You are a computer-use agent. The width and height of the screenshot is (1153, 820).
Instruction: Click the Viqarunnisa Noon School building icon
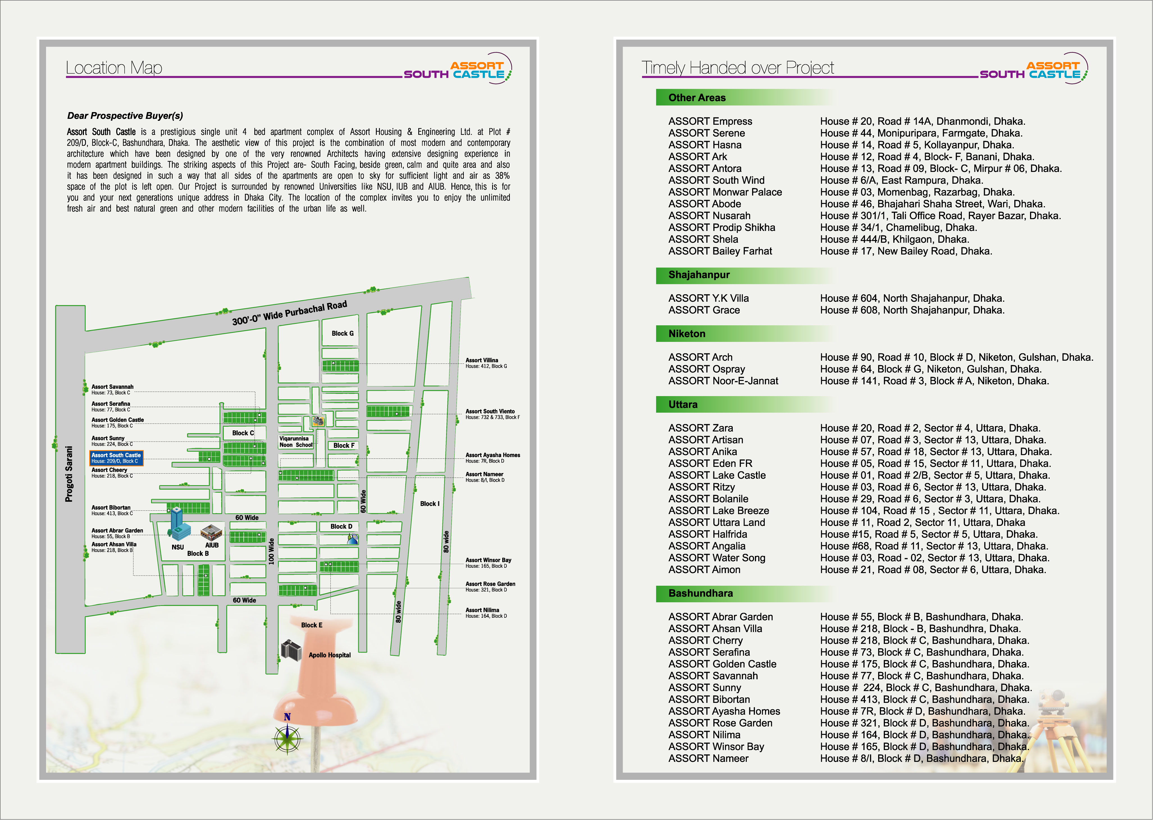318,421
